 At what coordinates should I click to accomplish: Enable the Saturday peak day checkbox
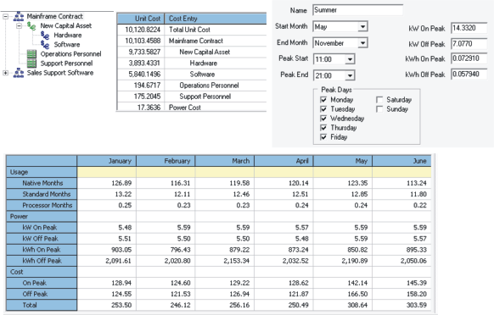[379, 100]
